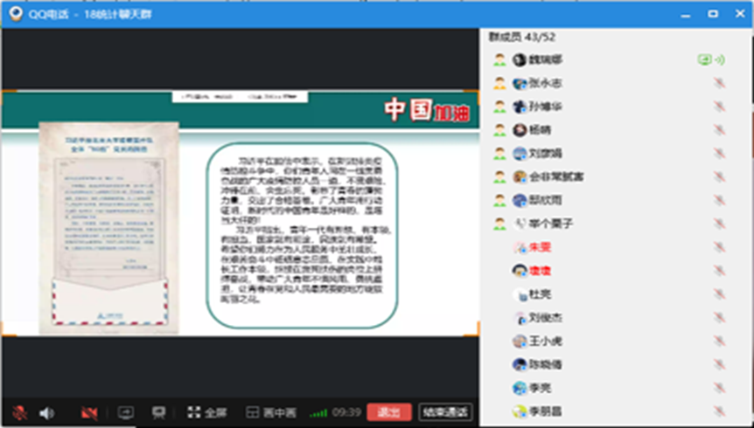Click the avatar of 王小虎
Viewport: 754px width, 428px height.
519,342
